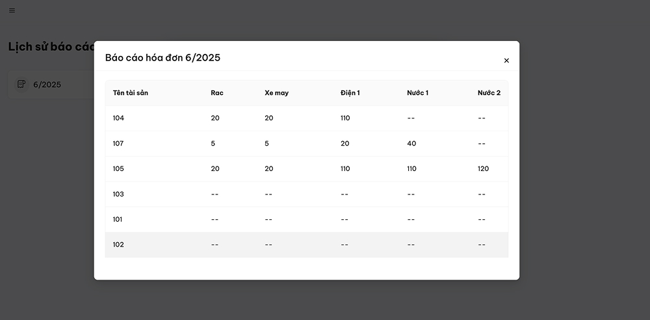Click the Xe may column header
The height and width of the screenshot is (320, 650).
pos(276,93)
